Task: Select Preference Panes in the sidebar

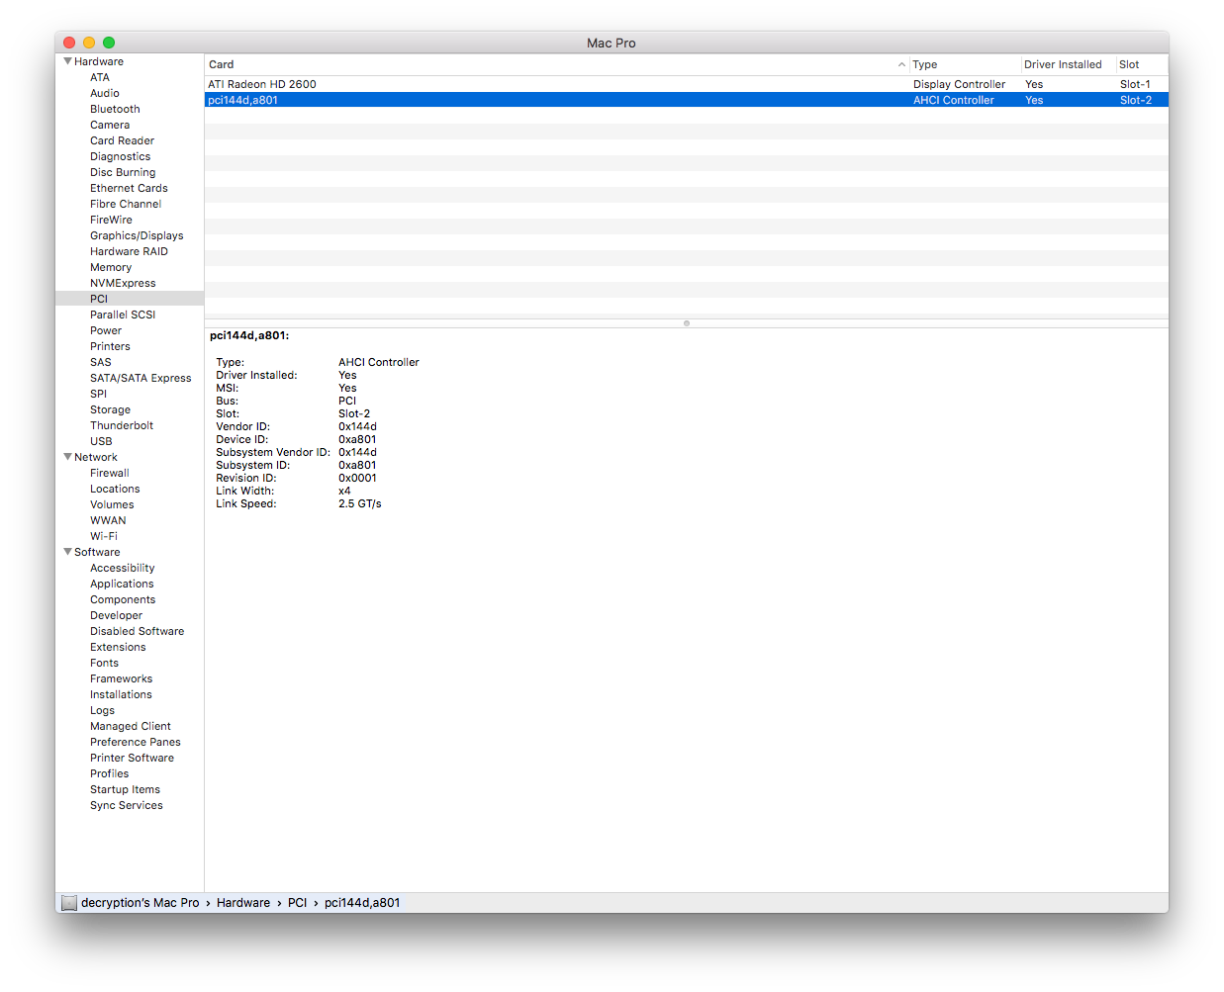Action: [136, 742]
